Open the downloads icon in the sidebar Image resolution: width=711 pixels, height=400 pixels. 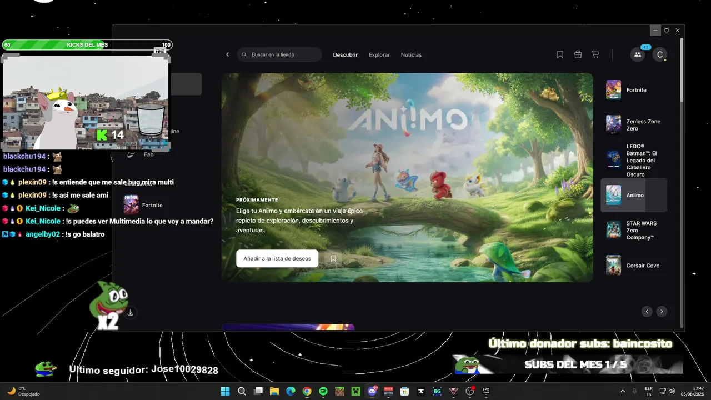coord(130,312)
